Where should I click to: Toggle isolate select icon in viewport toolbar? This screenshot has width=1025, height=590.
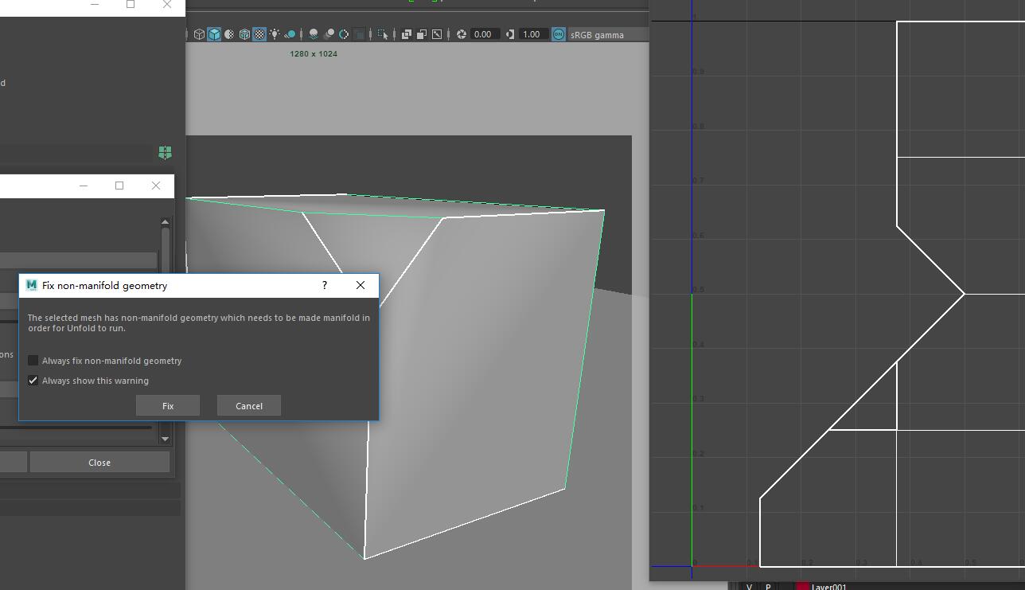point(383,34)
